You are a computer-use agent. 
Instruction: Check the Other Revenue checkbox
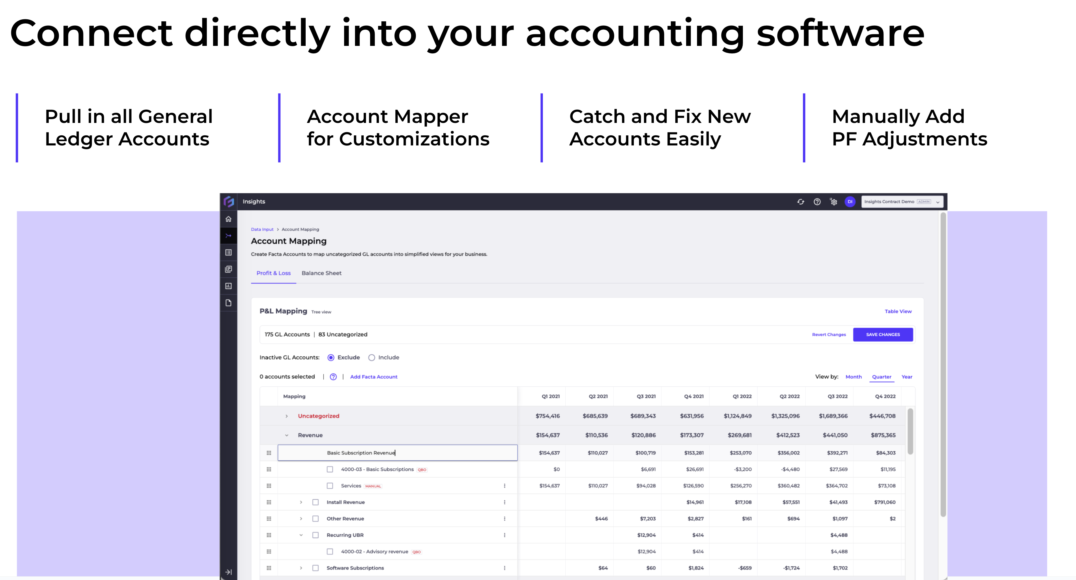(x=316, y=519)
